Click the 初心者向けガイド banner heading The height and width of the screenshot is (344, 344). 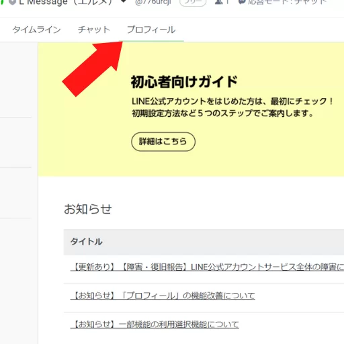[184, 82]
